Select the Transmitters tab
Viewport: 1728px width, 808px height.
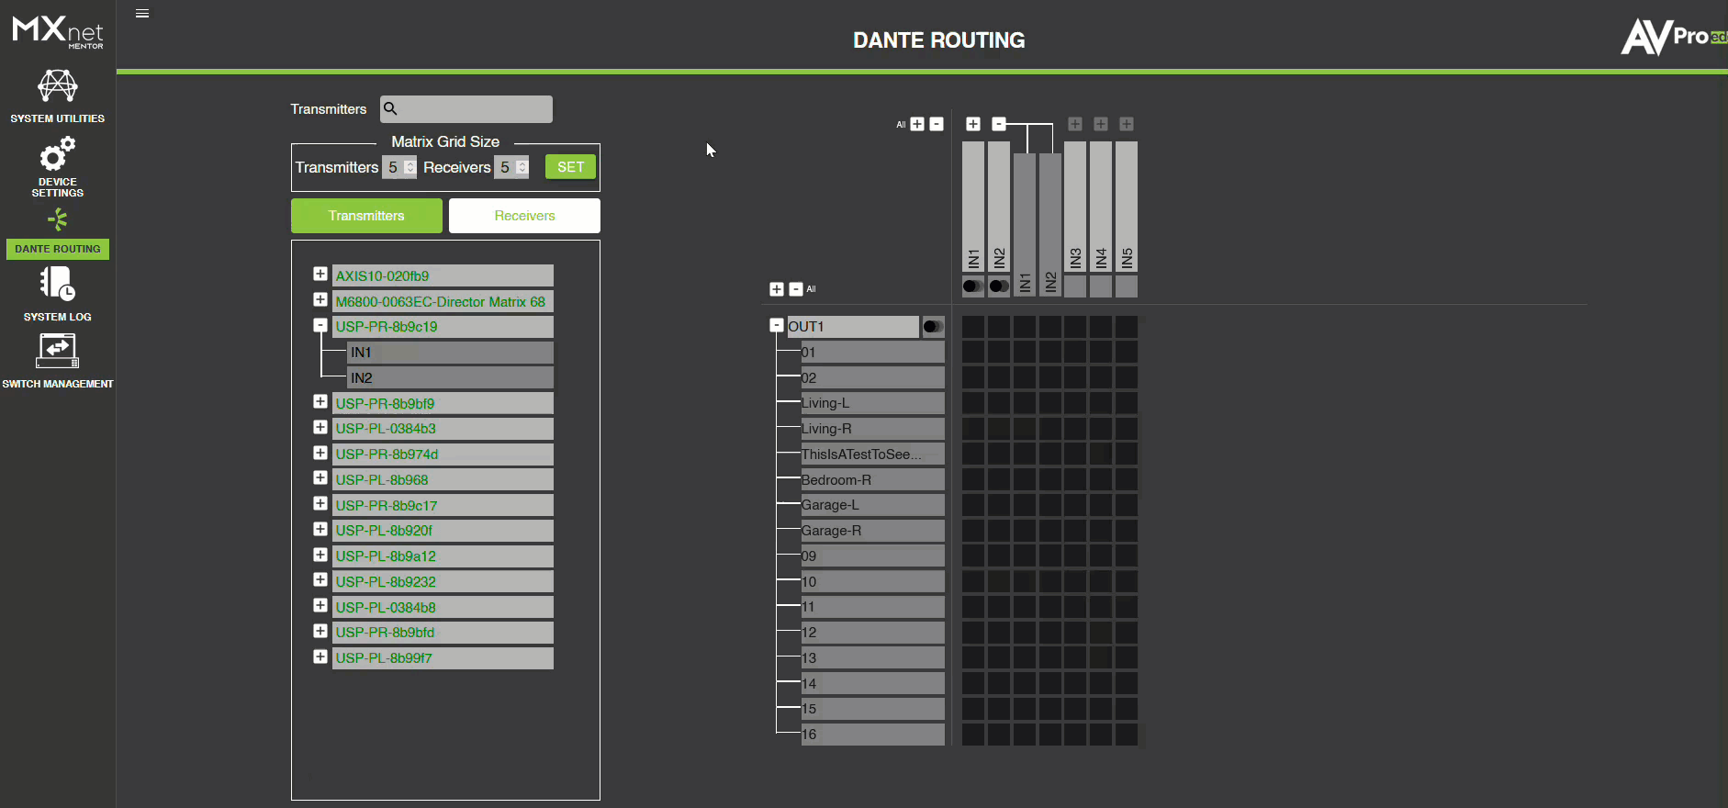(x=366, y=216)
